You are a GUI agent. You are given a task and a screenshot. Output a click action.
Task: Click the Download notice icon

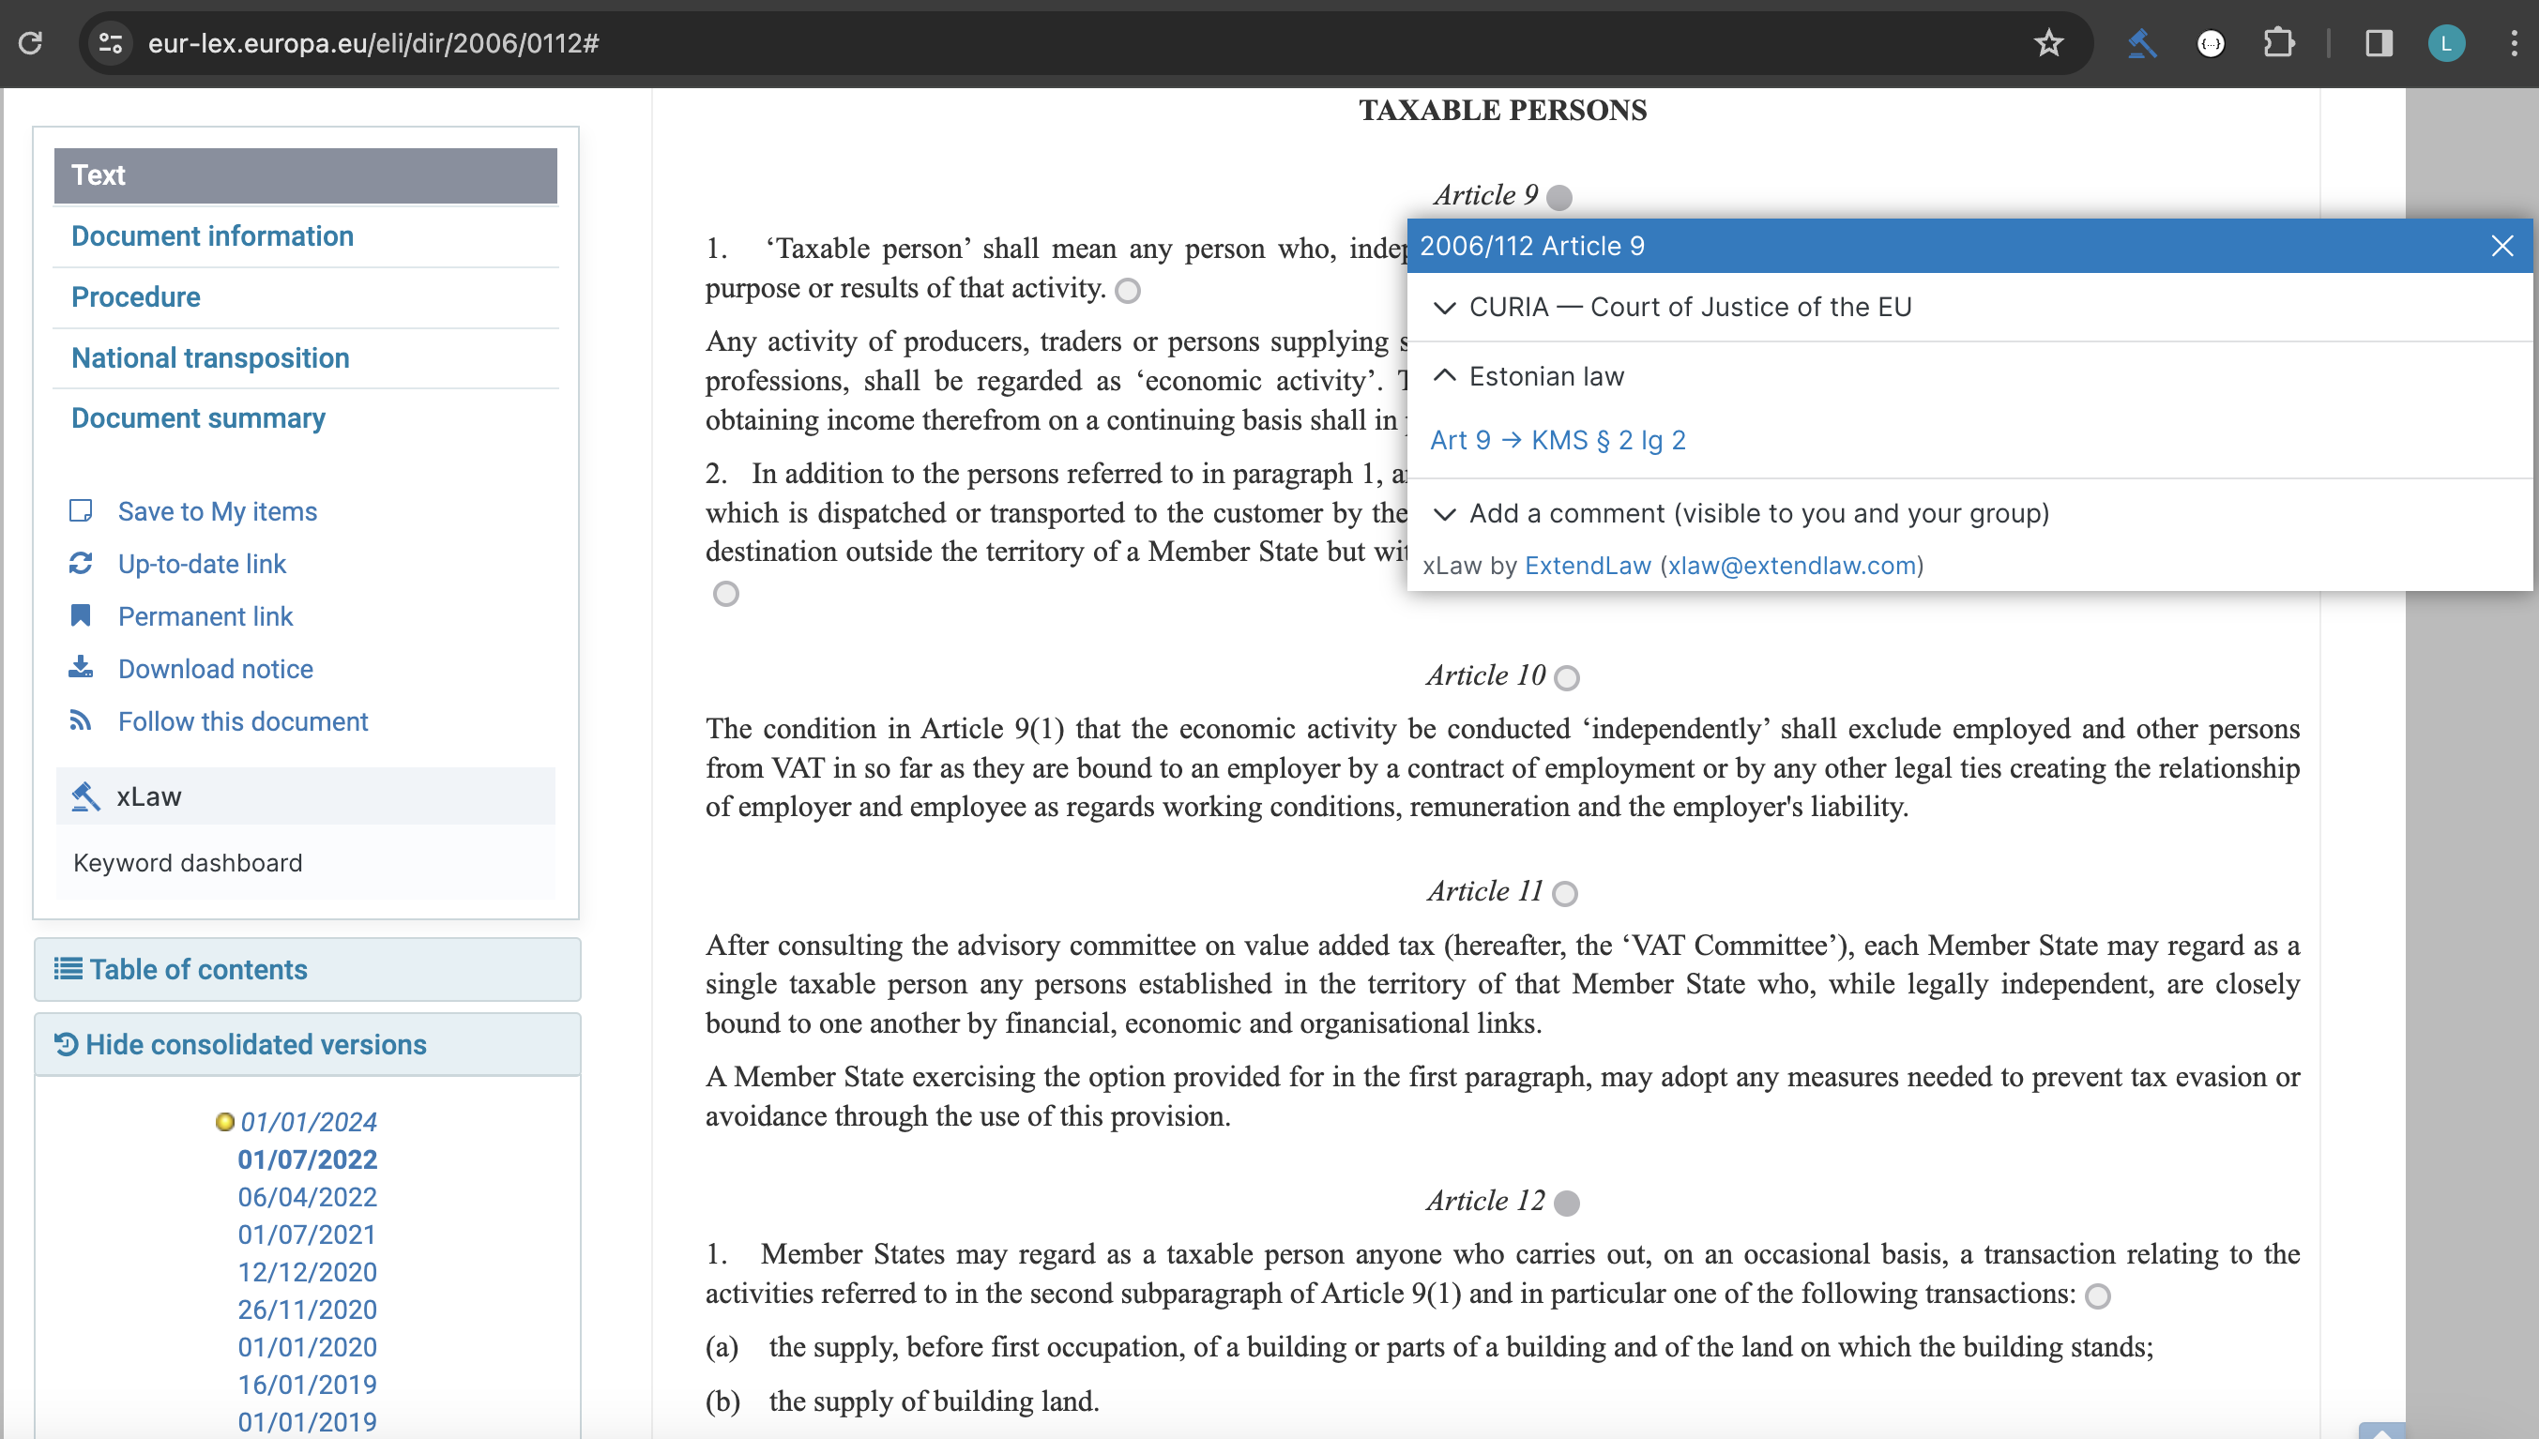pyautogui.click(x=81, y=668)
